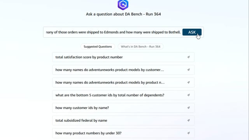Switch to Suggested Questions tab
Screen dimensions: 249x140
click(x=98, y=47)
